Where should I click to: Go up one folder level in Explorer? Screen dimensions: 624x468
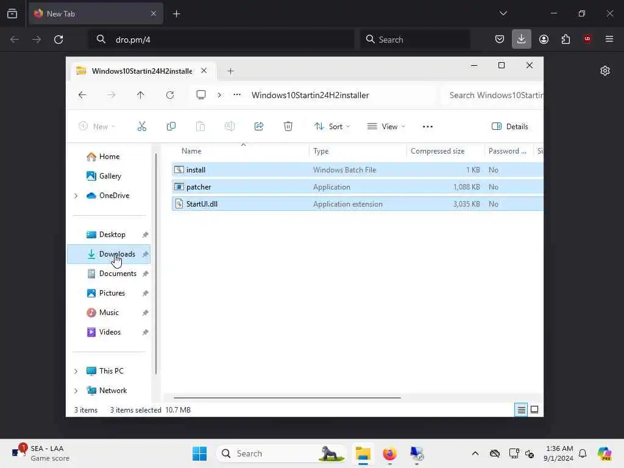141,95
